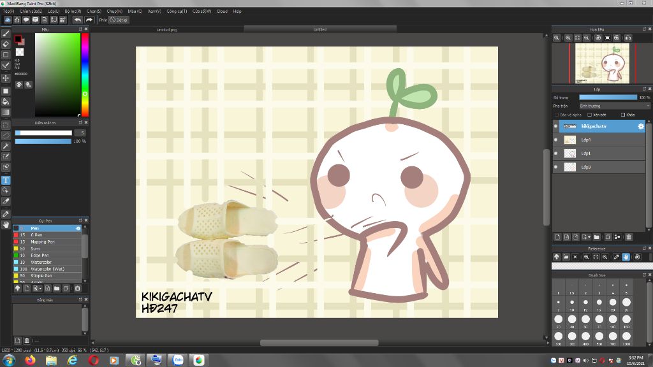
Task: Open the Pha trộn blend mode dropdown
Action: [614, 106]
